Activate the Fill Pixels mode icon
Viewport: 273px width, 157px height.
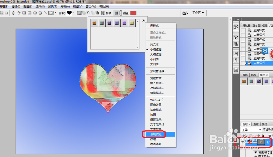tap(7, 13)
